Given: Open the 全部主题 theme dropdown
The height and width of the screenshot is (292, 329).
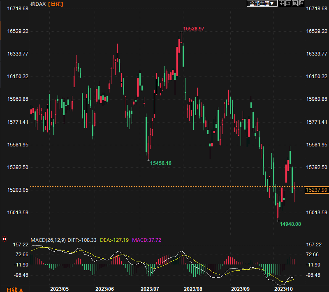Looking at the screenshot, I should tap(261, 4).
